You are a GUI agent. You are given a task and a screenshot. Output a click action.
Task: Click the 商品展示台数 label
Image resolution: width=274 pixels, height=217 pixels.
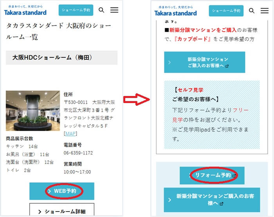20,139
